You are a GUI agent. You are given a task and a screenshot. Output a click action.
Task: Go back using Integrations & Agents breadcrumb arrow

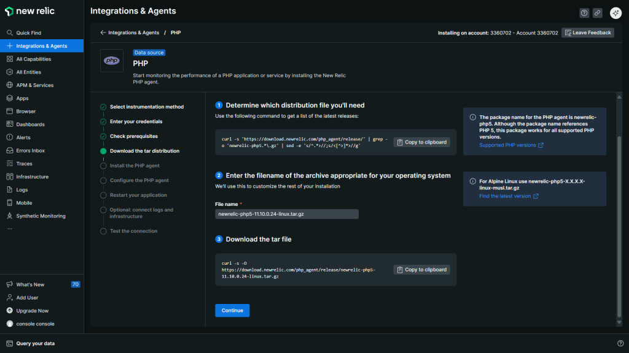[x=103, y=32]
